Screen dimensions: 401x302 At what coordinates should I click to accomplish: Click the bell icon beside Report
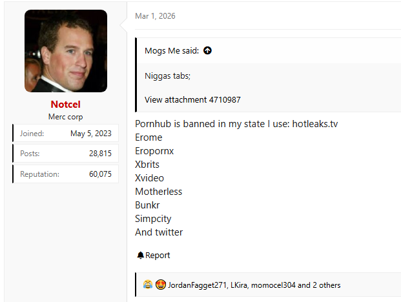coord(140,256)
